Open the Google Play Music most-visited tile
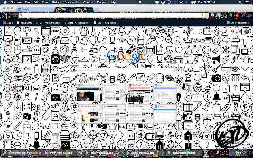253x158 pixels. [89, 114]
